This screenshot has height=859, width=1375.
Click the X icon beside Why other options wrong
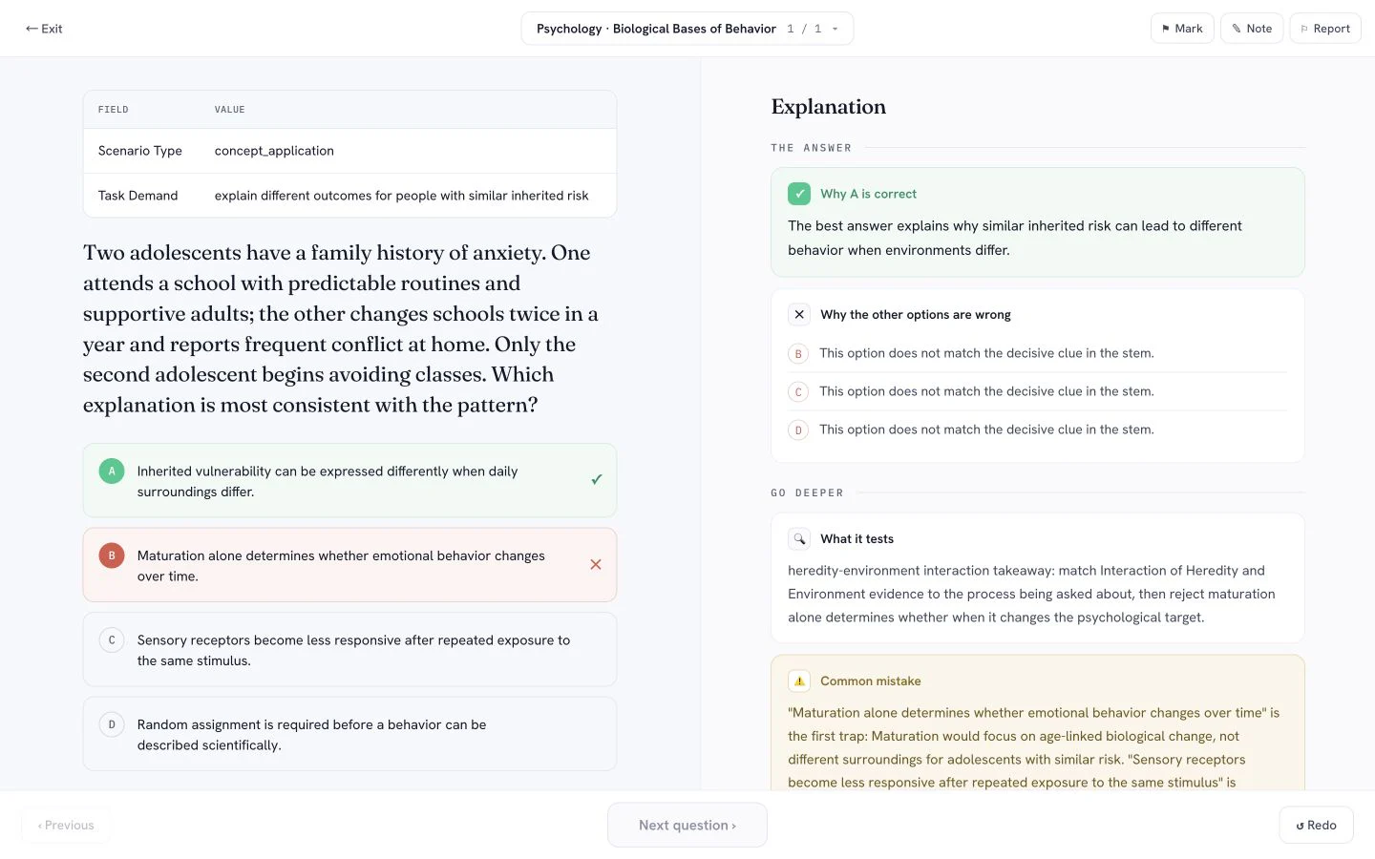point(799,315)
